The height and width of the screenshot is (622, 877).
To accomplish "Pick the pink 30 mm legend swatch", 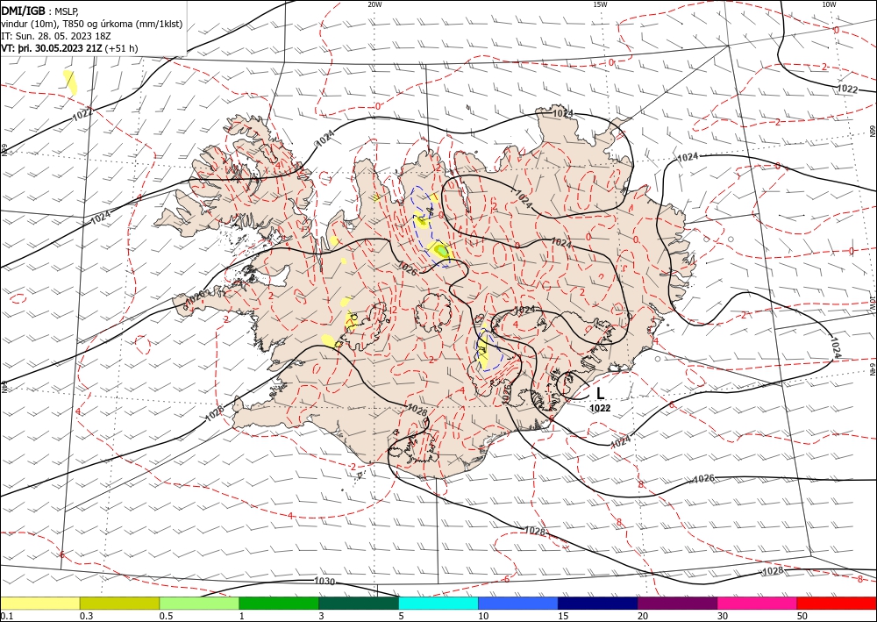I will click(x=758, y=603).
